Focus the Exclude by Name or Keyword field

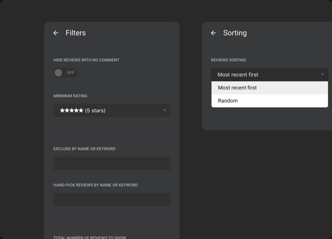(x=112, y=163)
